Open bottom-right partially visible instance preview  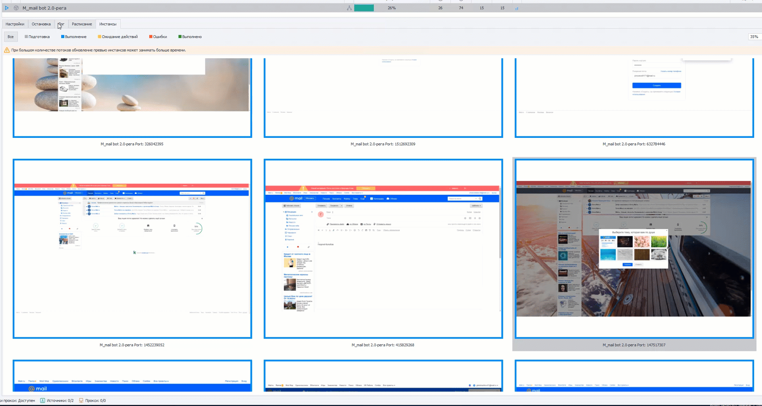(x=634, y=376)
